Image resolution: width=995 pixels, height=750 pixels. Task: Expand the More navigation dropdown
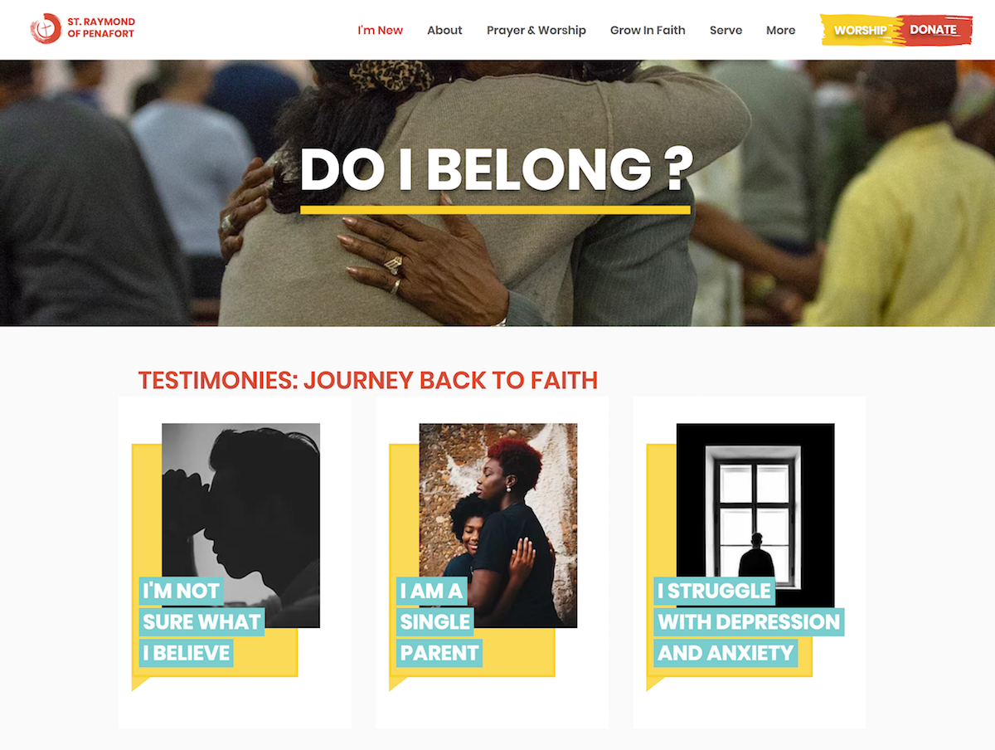[780, 30]
